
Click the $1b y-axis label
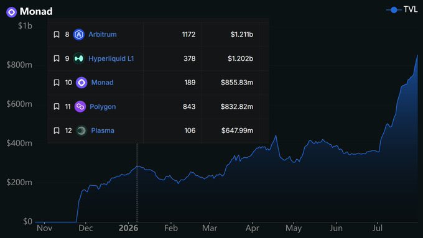pos(25,26)
